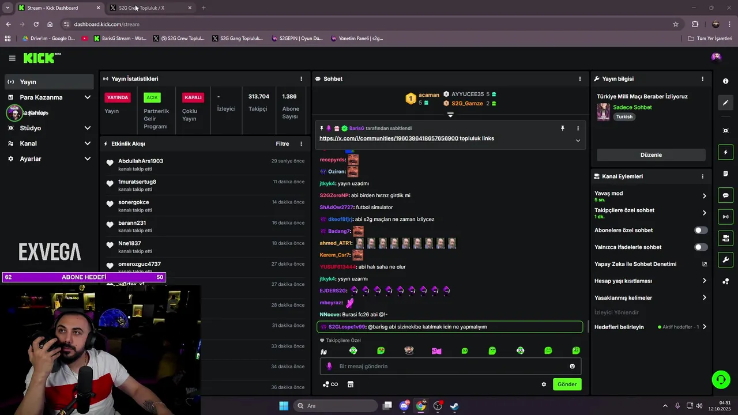Click the user avatar at top right
This screenshot has height=415, width=738.
click(716, 56)
